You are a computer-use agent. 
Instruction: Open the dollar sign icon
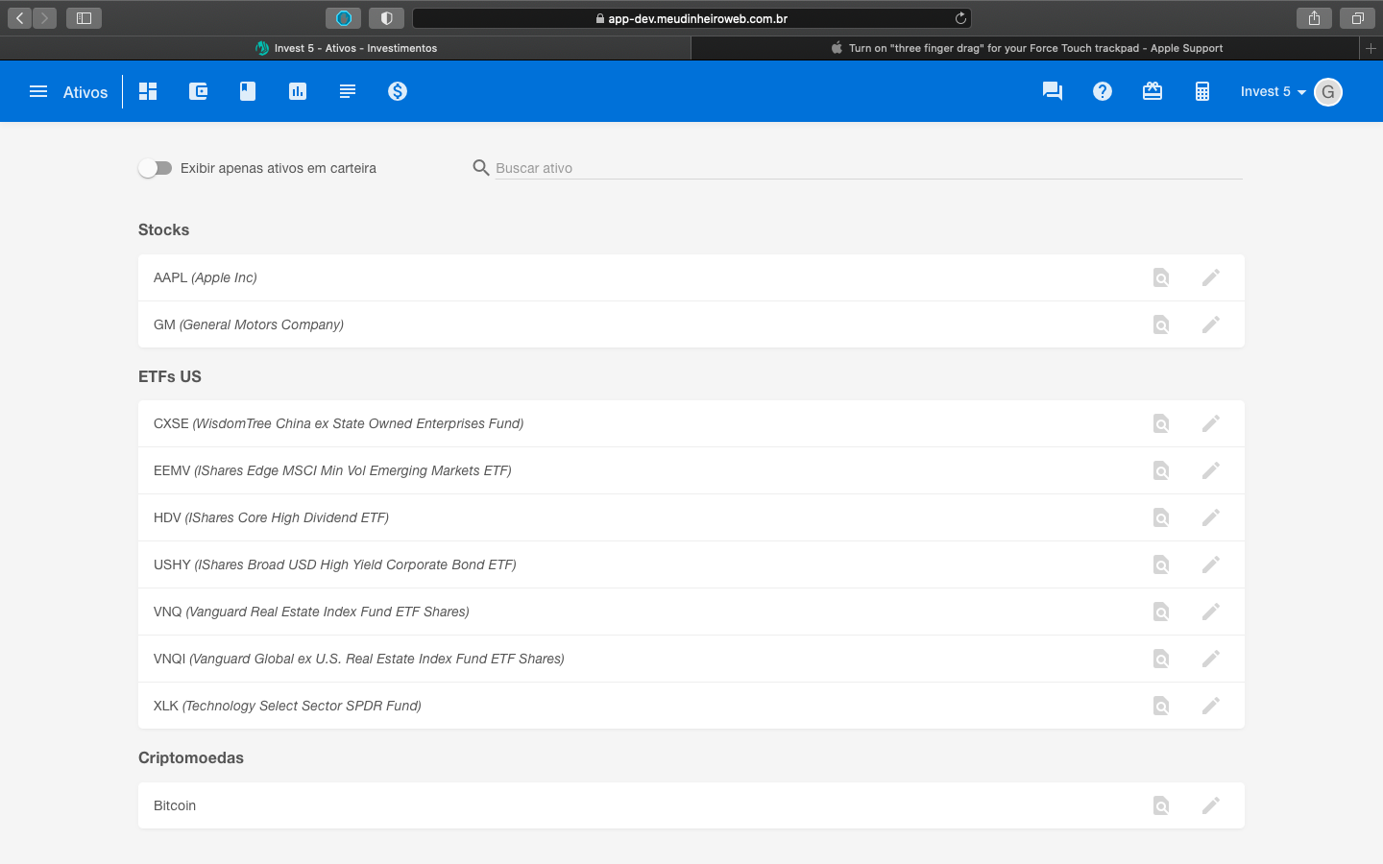[398, 91]
